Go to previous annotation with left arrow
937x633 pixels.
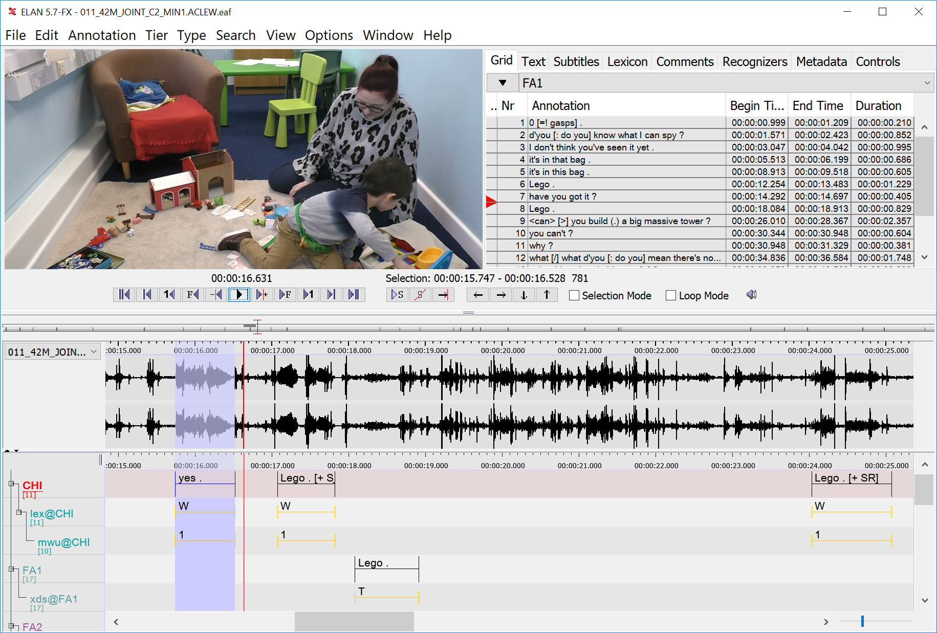[477, 295]
